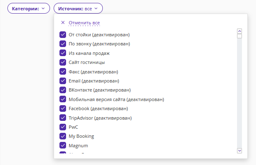The width and height of the screenshot is (256, 165).
Task: Deselect the PwC source checkbox
Action: pyautogui.click(x=63, y=127)
